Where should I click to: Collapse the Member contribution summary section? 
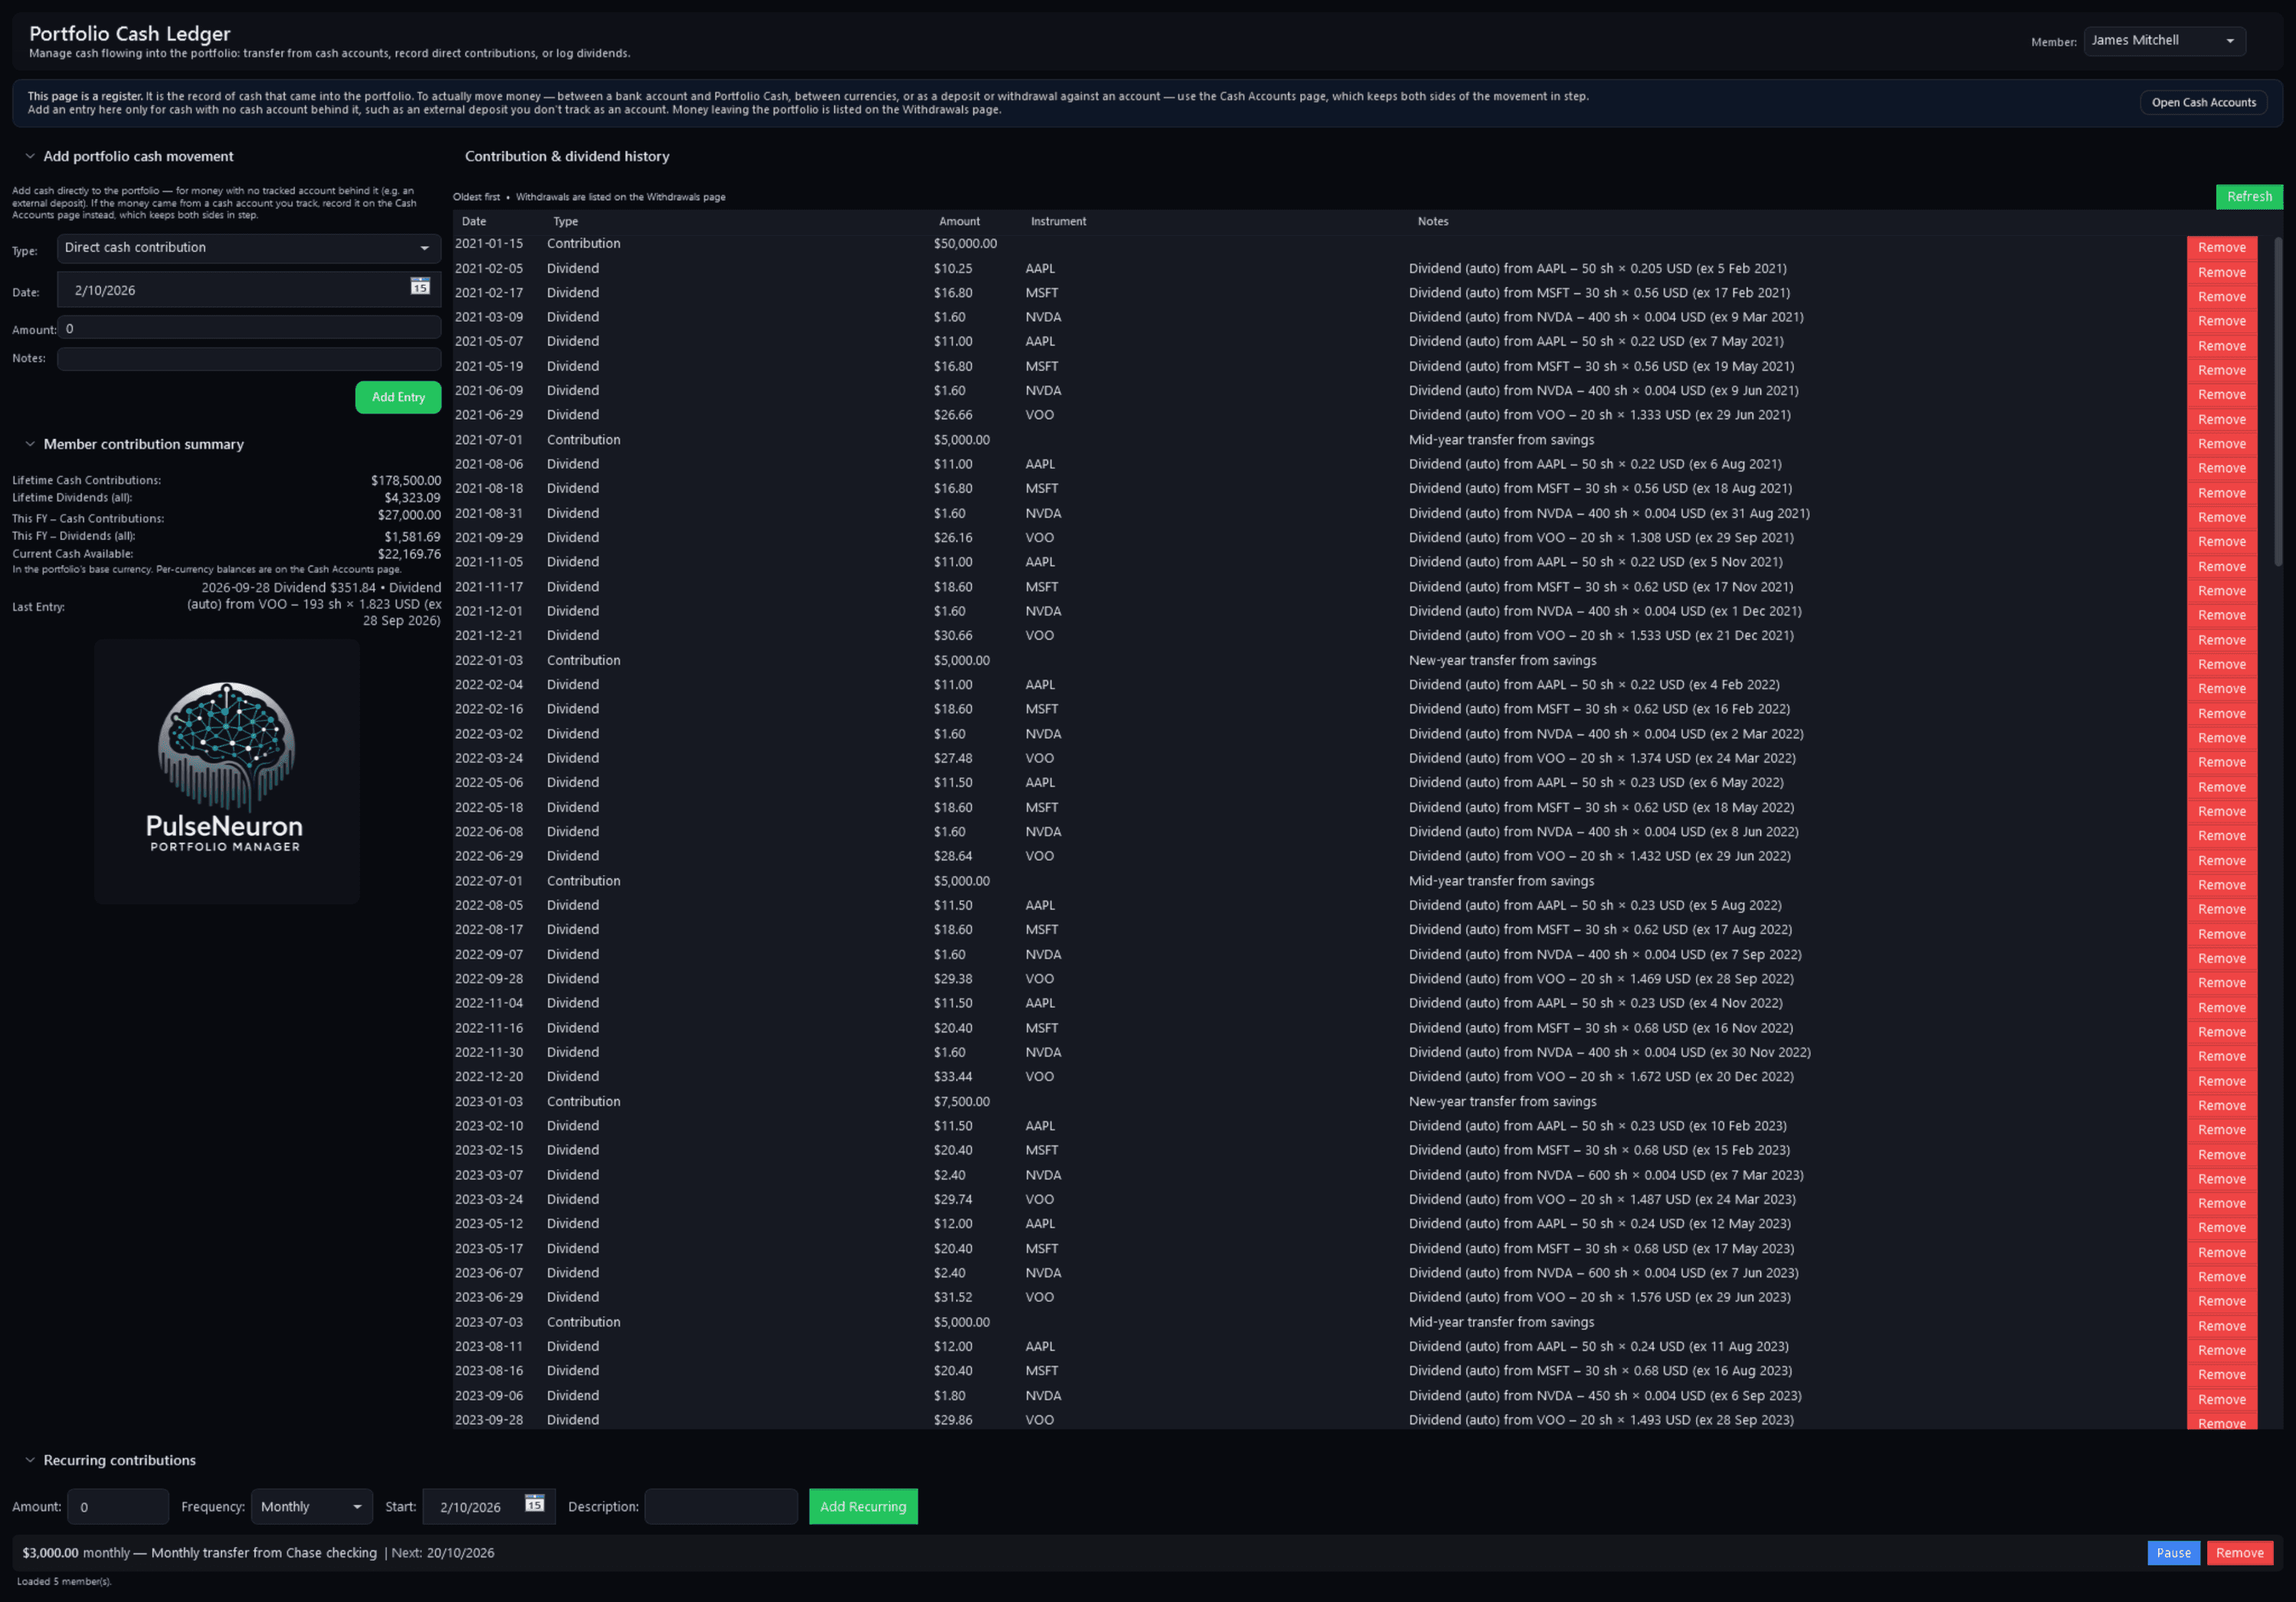[30, 443]
